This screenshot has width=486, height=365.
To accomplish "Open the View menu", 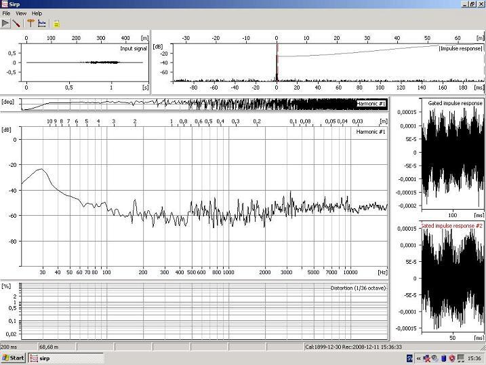I will pos(21,13).
